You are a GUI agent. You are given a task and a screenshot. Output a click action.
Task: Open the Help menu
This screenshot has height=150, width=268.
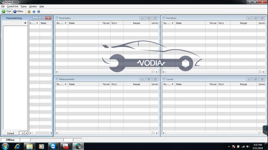point(42,6)
